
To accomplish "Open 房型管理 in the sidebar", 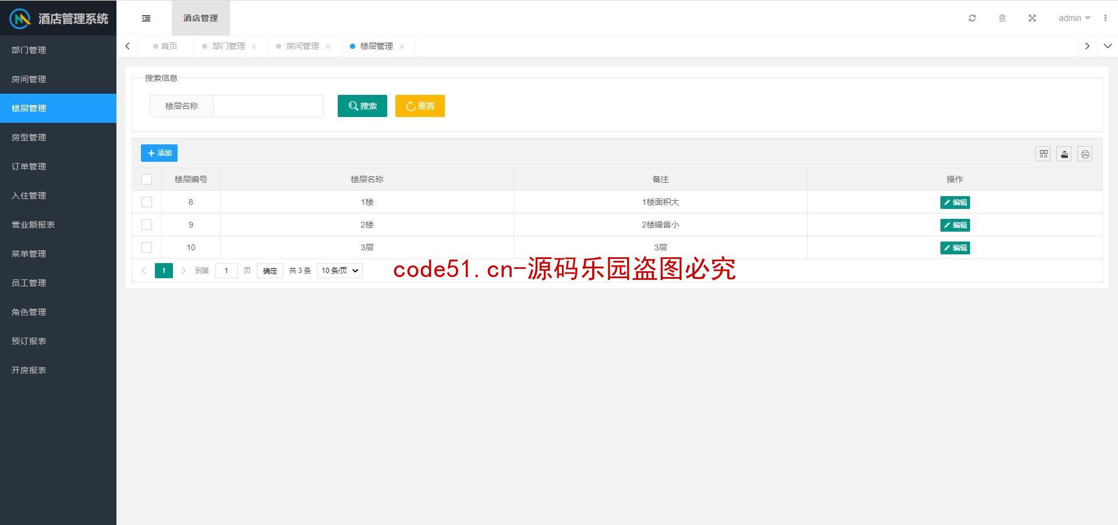I will 58,137.
